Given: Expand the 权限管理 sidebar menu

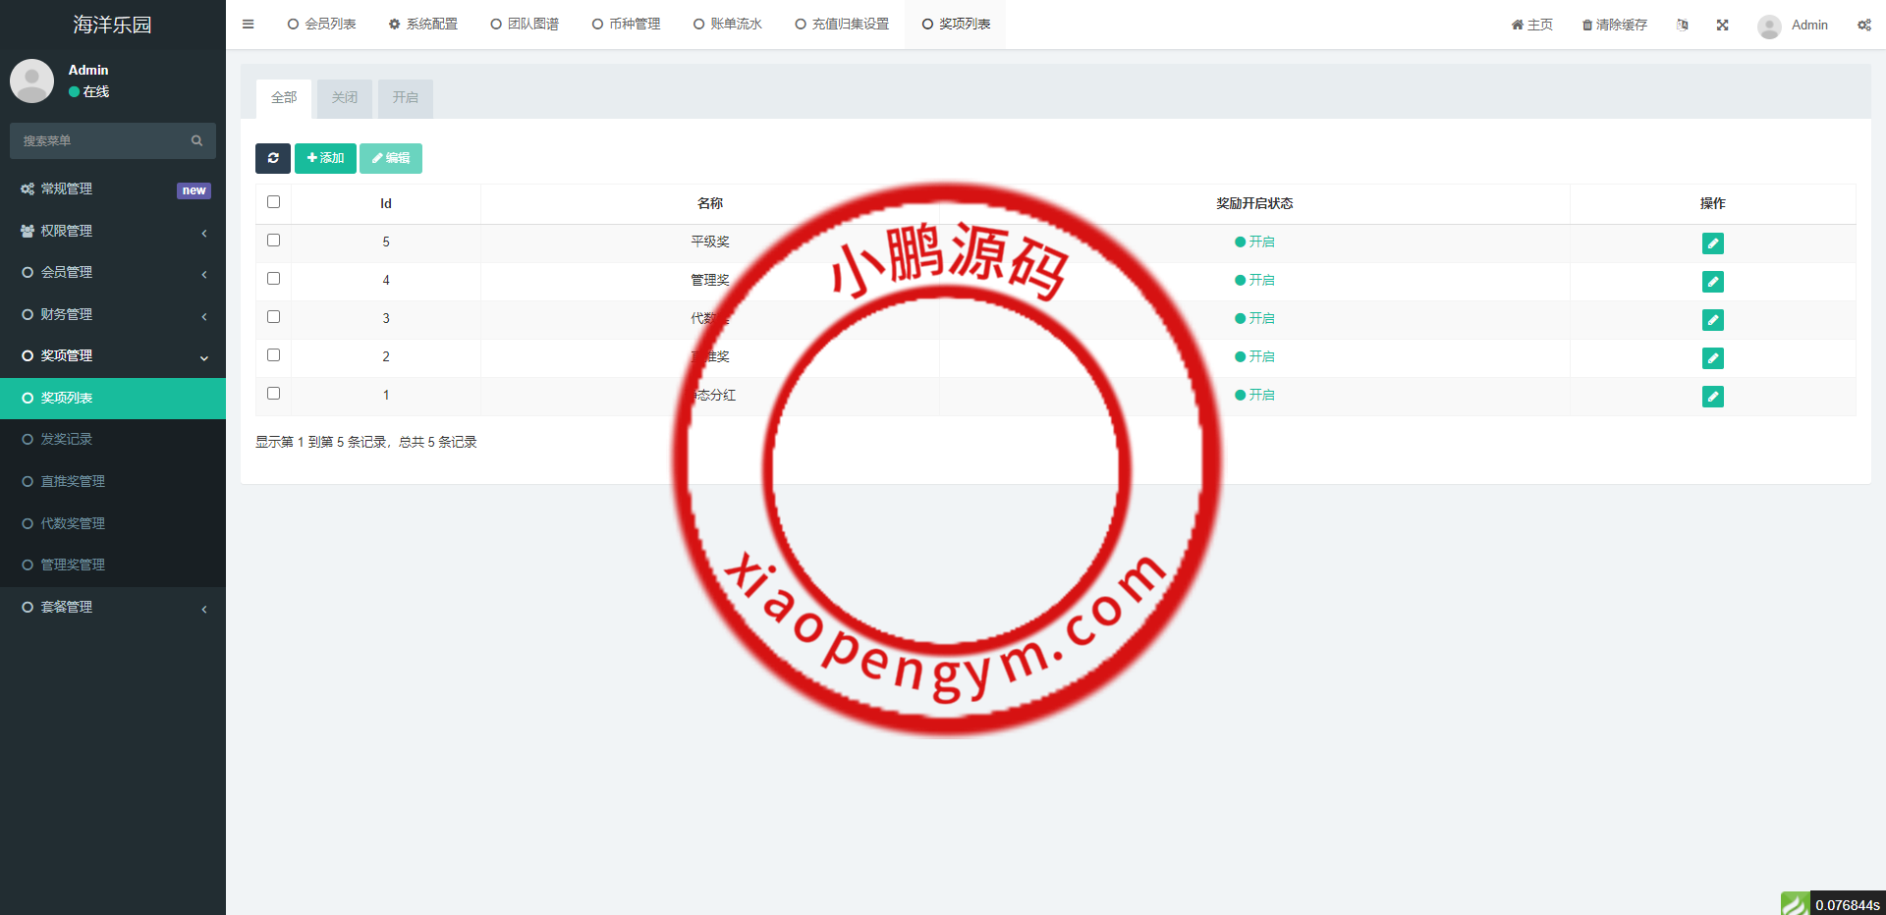Looking at the screenshot, I should pos(113,231).
